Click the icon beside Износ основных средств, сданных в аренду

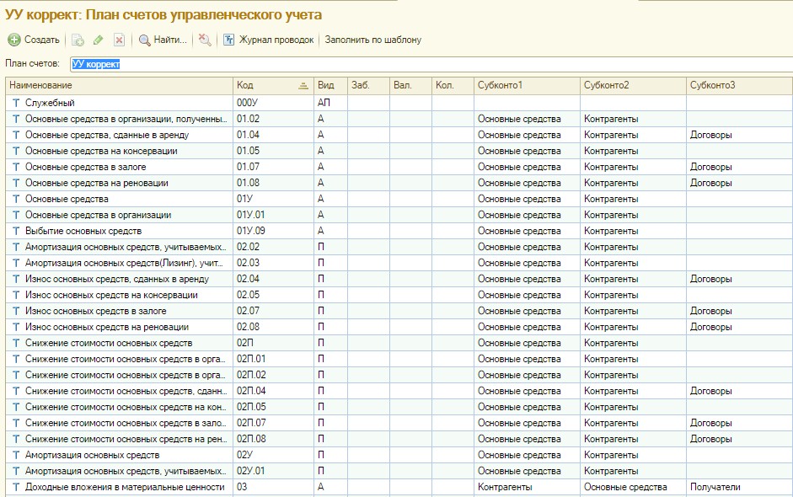[16, 279]
